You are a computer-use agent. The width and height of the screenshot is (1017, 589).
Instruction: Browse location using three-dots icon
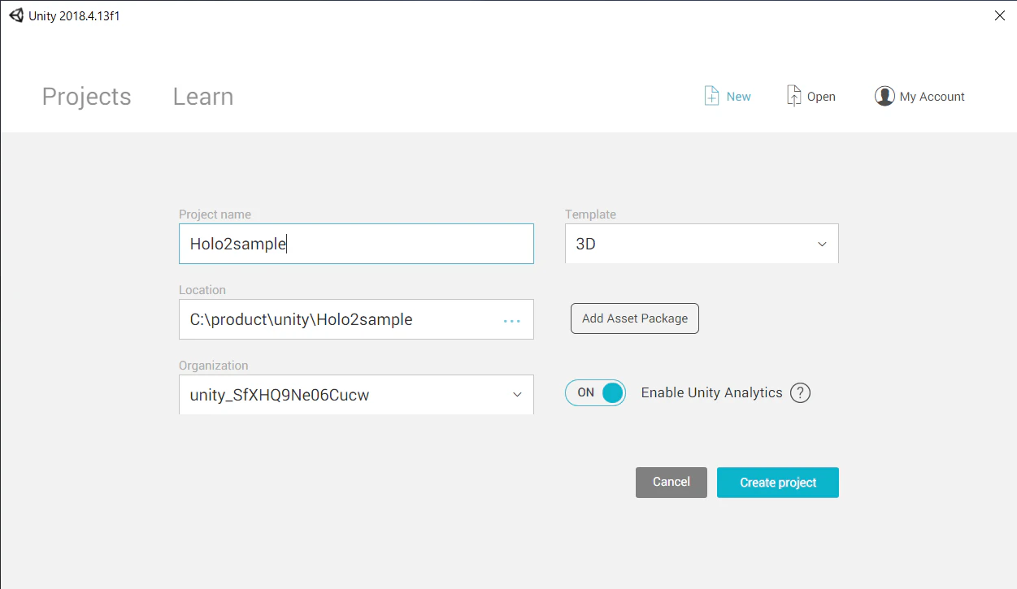tap(511, 321)
